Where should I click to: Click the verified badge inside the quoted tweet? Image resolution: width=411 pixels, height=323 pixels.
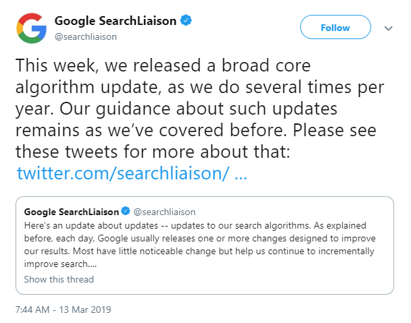click(x=124, y=210)
